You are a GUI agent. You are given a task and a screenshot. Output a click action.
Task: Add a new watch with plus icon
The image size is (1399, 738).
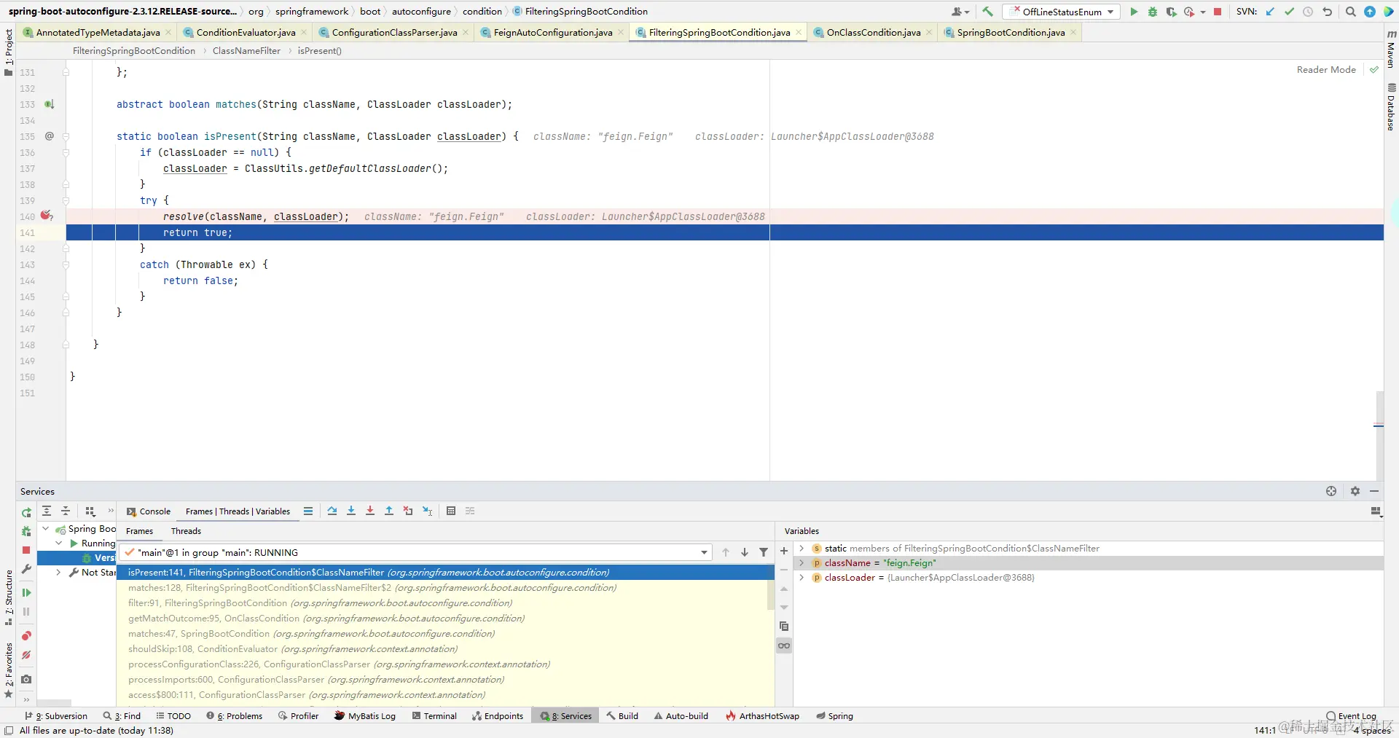(784, 551)
